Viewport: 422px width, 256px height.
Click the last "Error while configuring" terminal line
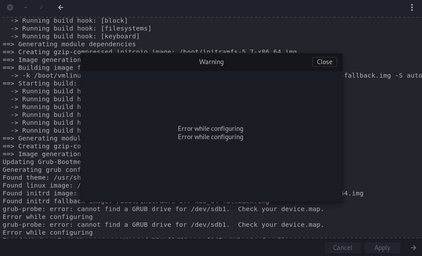coord(48,232)
